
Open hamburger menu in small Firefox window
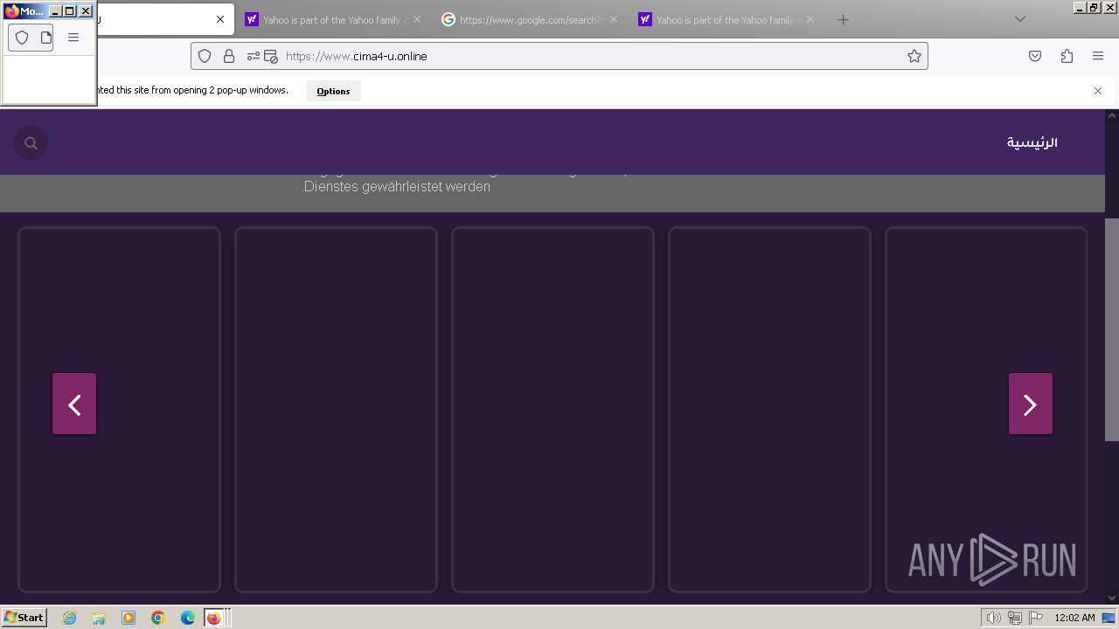[x=73, y=38]
